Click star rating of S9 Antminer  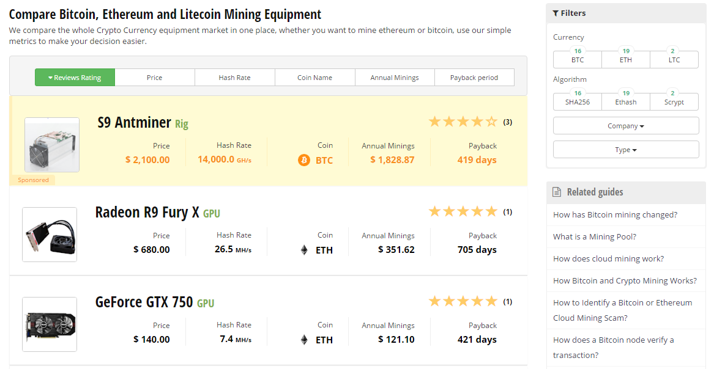coord(463,122)
